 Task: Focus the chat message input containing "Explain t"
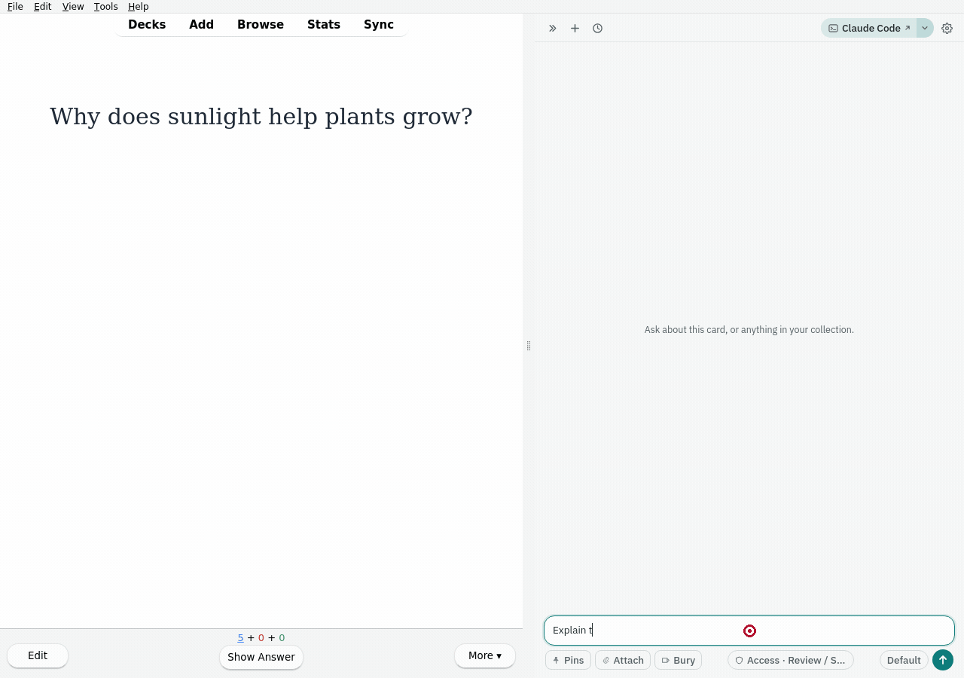pyautogui.click(x=749, y=631)
